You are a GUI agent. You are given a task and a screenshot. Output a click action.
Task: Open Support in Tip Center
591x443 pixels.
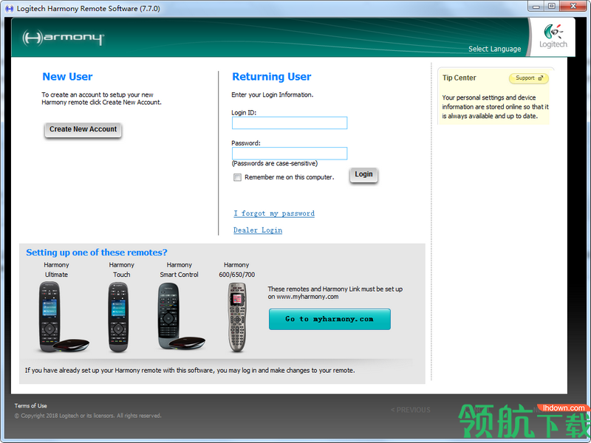coord(528,78)
